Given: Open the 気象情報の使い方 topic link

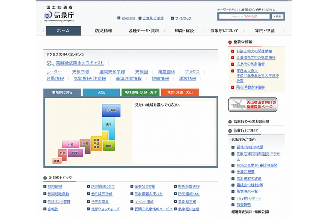Looking at the screenshot, I should tap(149, 194).
